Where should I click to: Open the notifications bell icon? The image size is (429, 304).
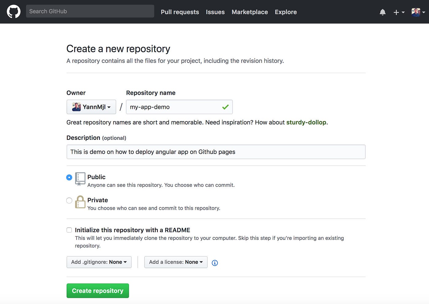(x=382, y=12)
